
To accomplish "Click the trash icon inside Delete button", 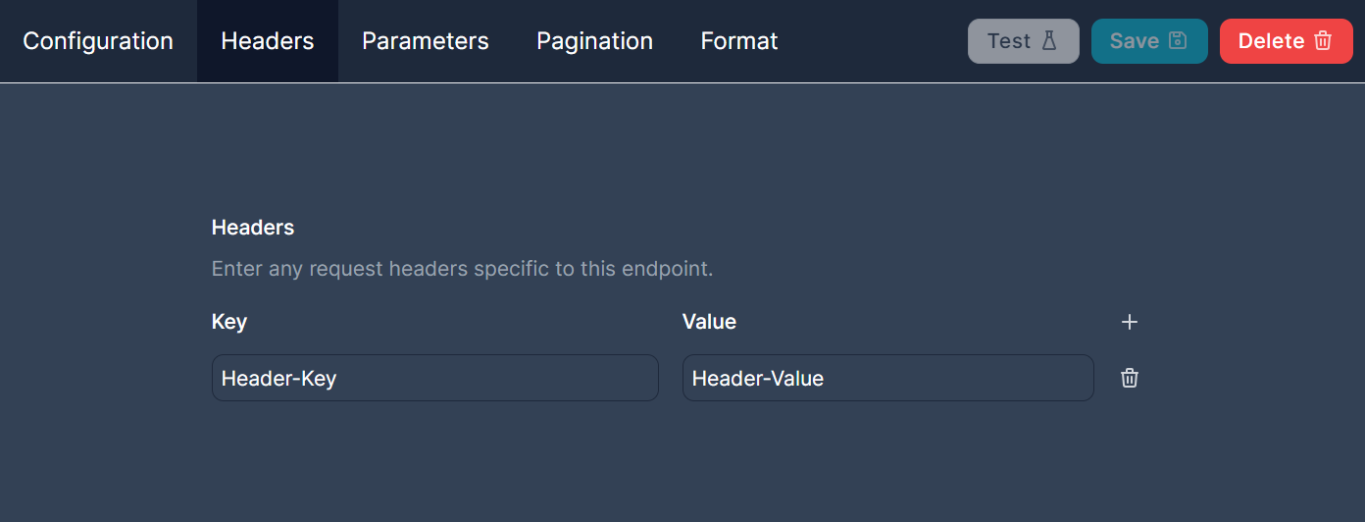I will 1323,41.
